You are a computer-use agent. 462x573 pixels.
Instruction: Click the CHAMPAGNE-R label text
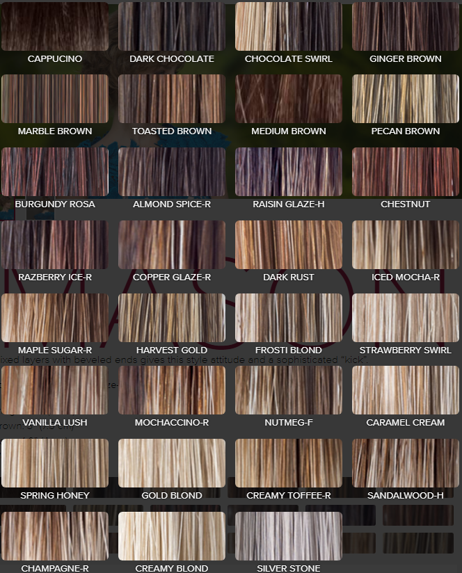pos(55,569)
